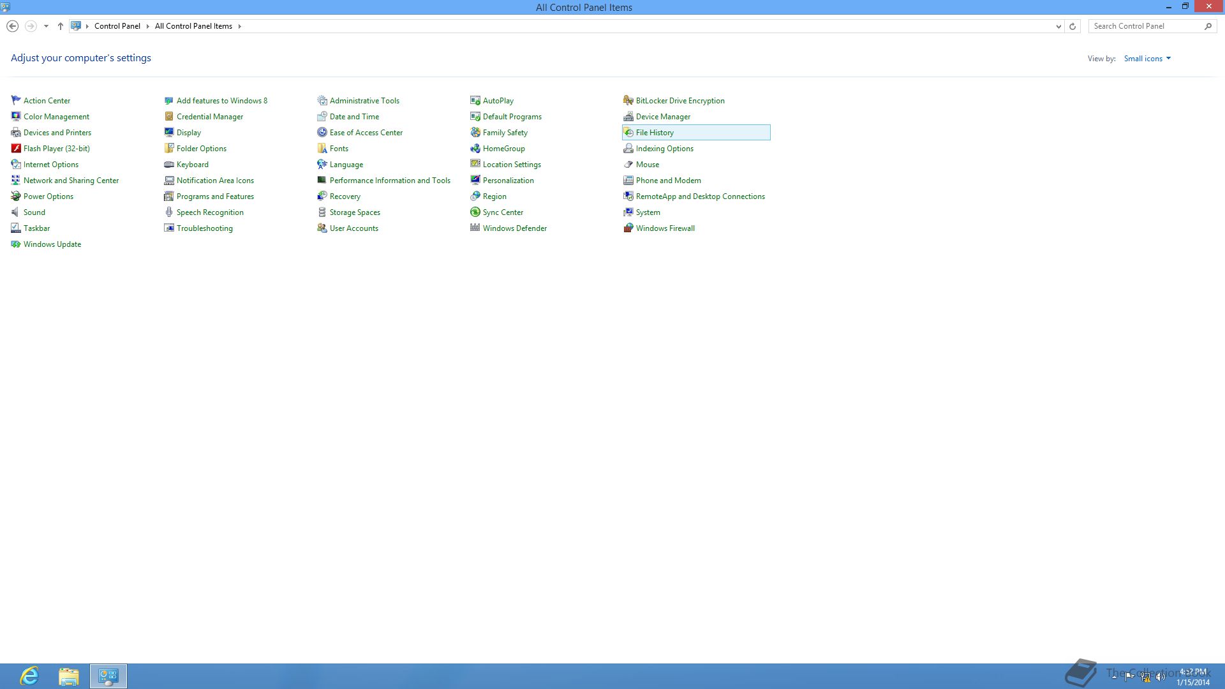Image resolution: width=1225 pixels, height=689 pixels.
Task: Expand the All Control Panel Items breadcrumb chevron
Action: pyautogui.click(x=240, y=26)
